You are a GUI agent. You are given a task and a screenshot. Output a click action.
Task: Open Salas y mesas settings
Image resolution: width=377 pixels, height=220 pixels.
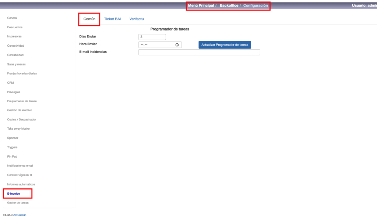click(16, 64)
